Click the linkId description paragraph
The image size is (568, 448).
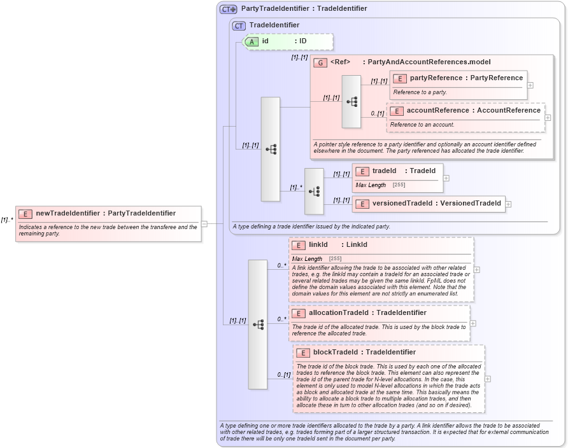381,281
